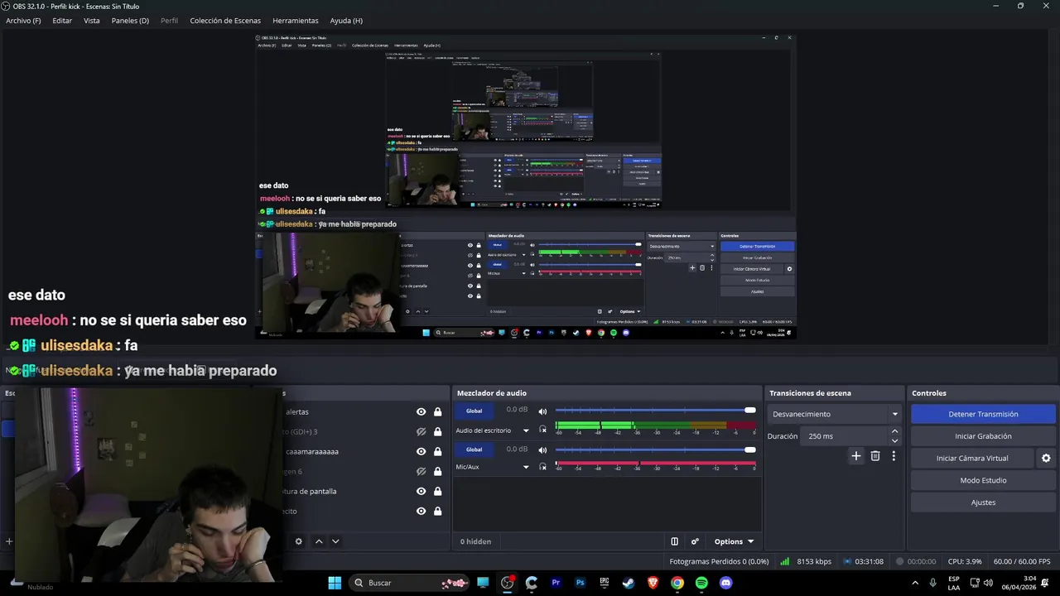Click the Duración 250 ms field
The image size is (1060, 596).
844,436
